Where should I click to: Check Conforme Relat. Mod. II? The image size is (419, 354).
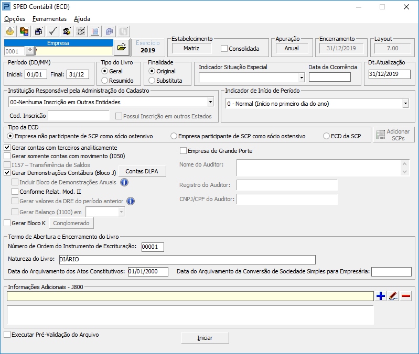pos(15,192)
